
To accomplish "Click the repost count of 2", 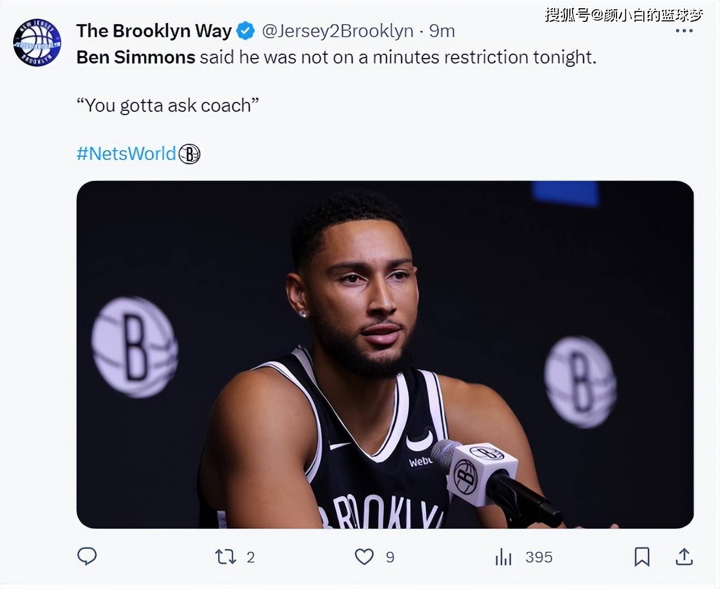I will point(250,558).
